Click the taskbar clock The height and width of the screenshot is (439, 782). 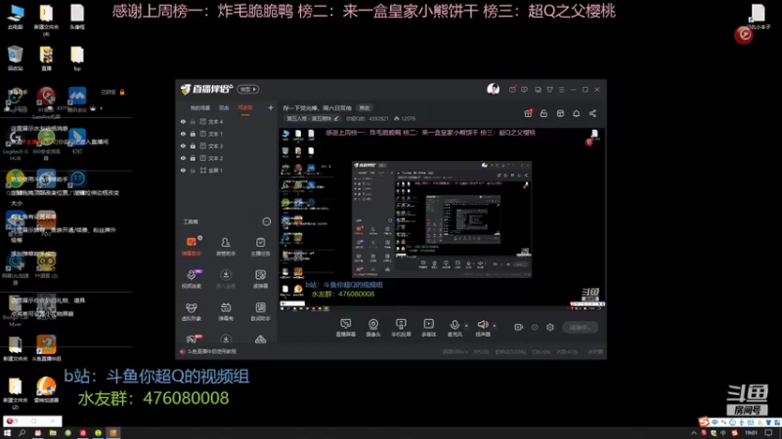[751, 433]
